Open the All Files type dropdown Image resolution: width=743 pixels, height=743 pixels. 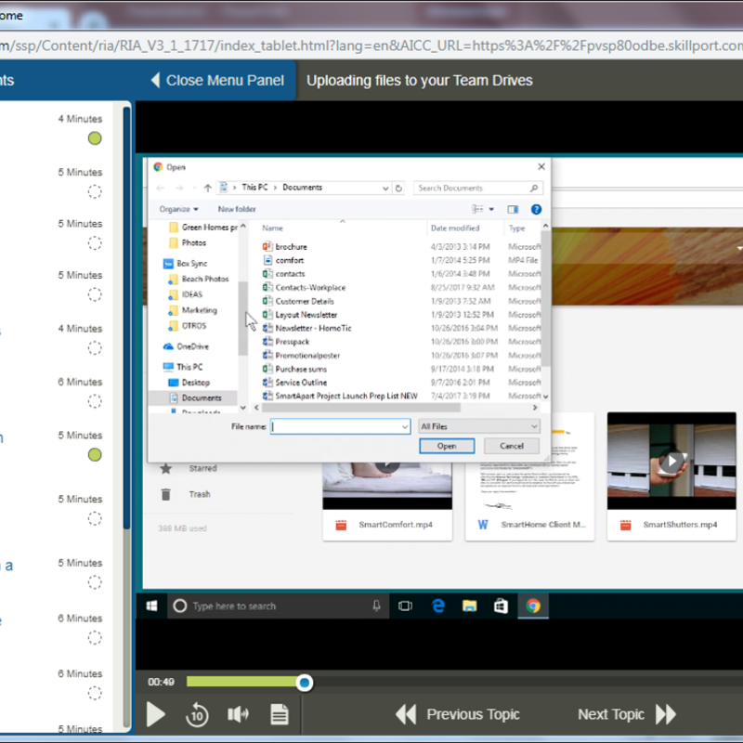(479, 426)
